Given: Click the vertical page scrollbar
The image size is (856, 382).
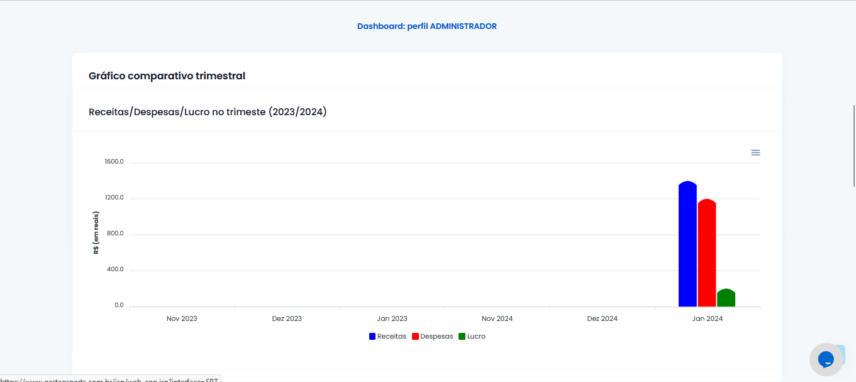Looking at the screenshot, I should (x=853, y=145).
